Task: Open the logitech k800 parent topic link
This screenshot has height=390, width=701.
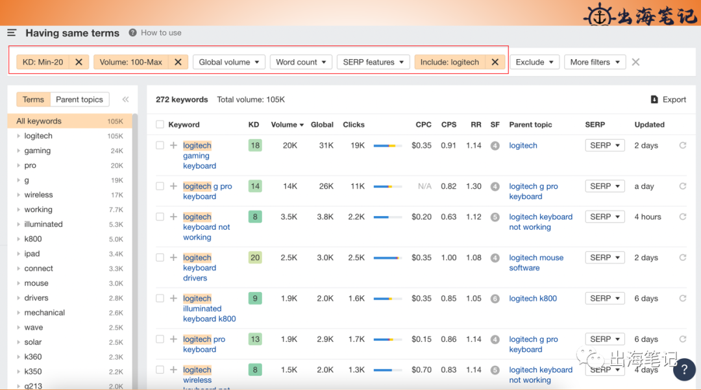Action: point(533,299)
